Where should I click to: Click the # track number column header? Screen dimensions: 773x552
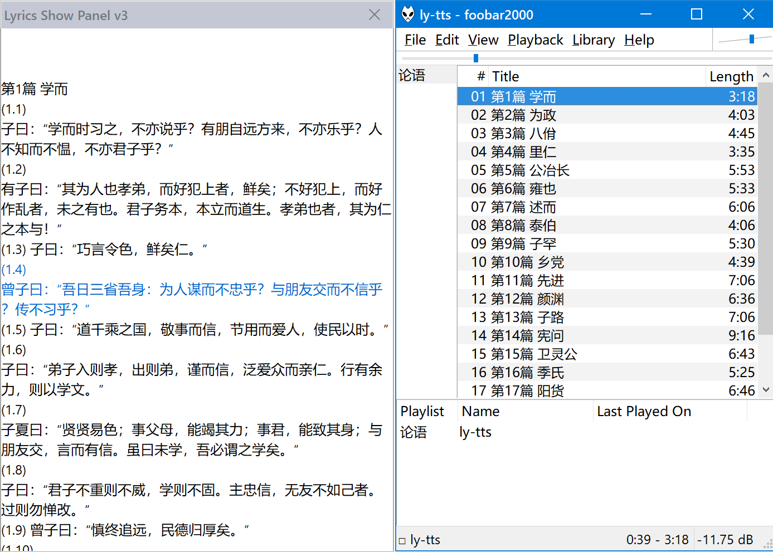pyautogui.click(x=473, y=76)
